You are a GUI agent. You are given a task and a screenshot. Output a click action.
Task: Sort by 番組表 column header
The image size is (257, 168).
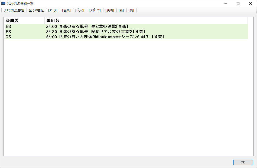click(x=25, y=21)
